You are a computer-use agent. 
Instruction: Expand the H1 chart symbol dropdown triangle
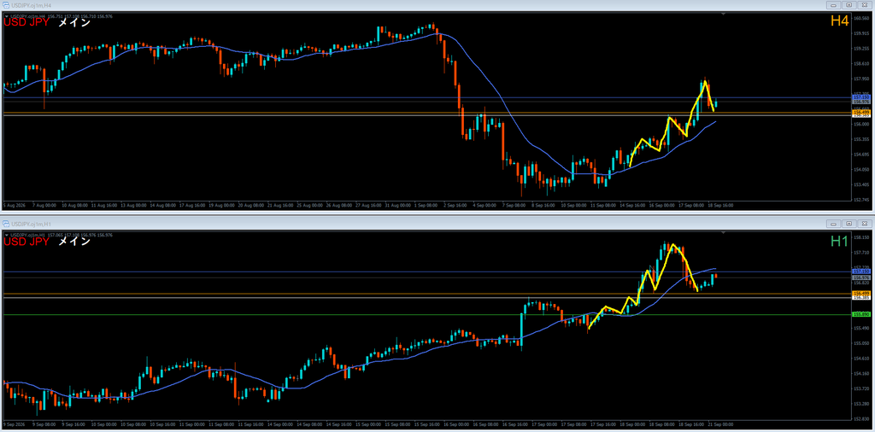[x=6, y=236]
